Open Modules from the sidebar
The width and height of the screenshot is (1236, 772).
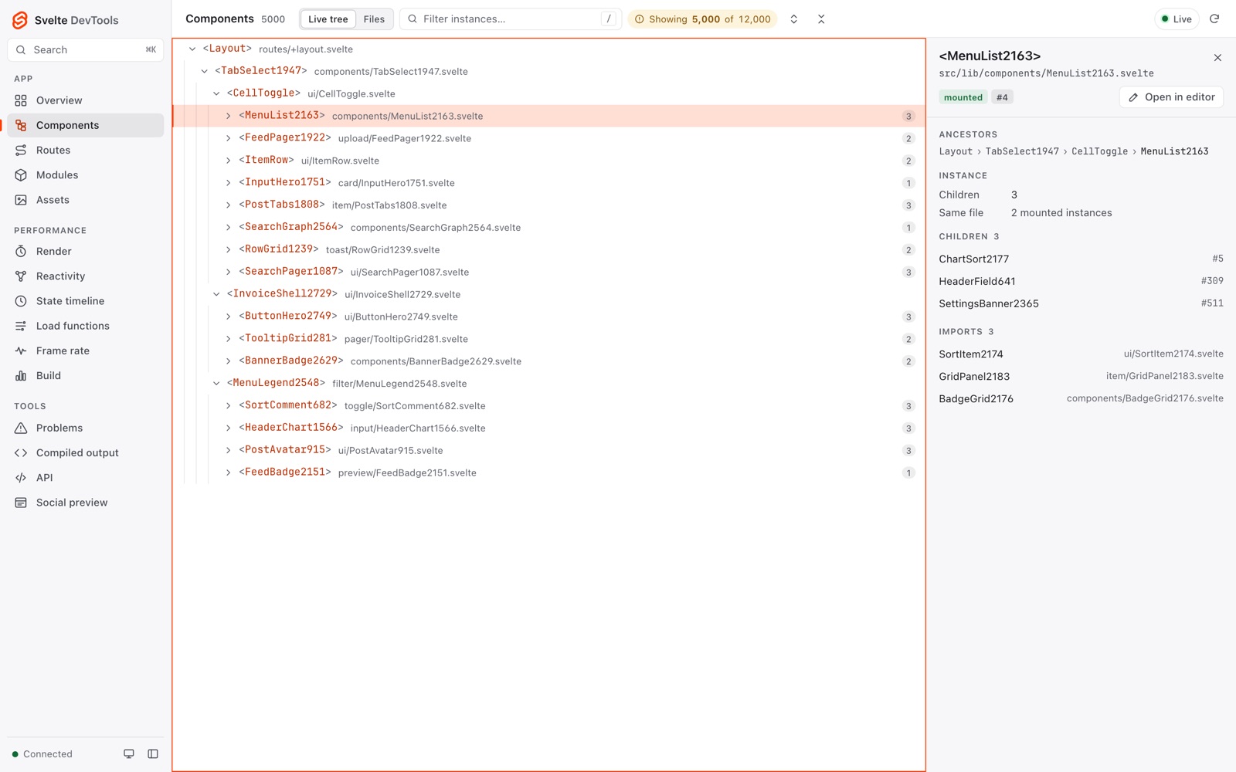(86, 174)
